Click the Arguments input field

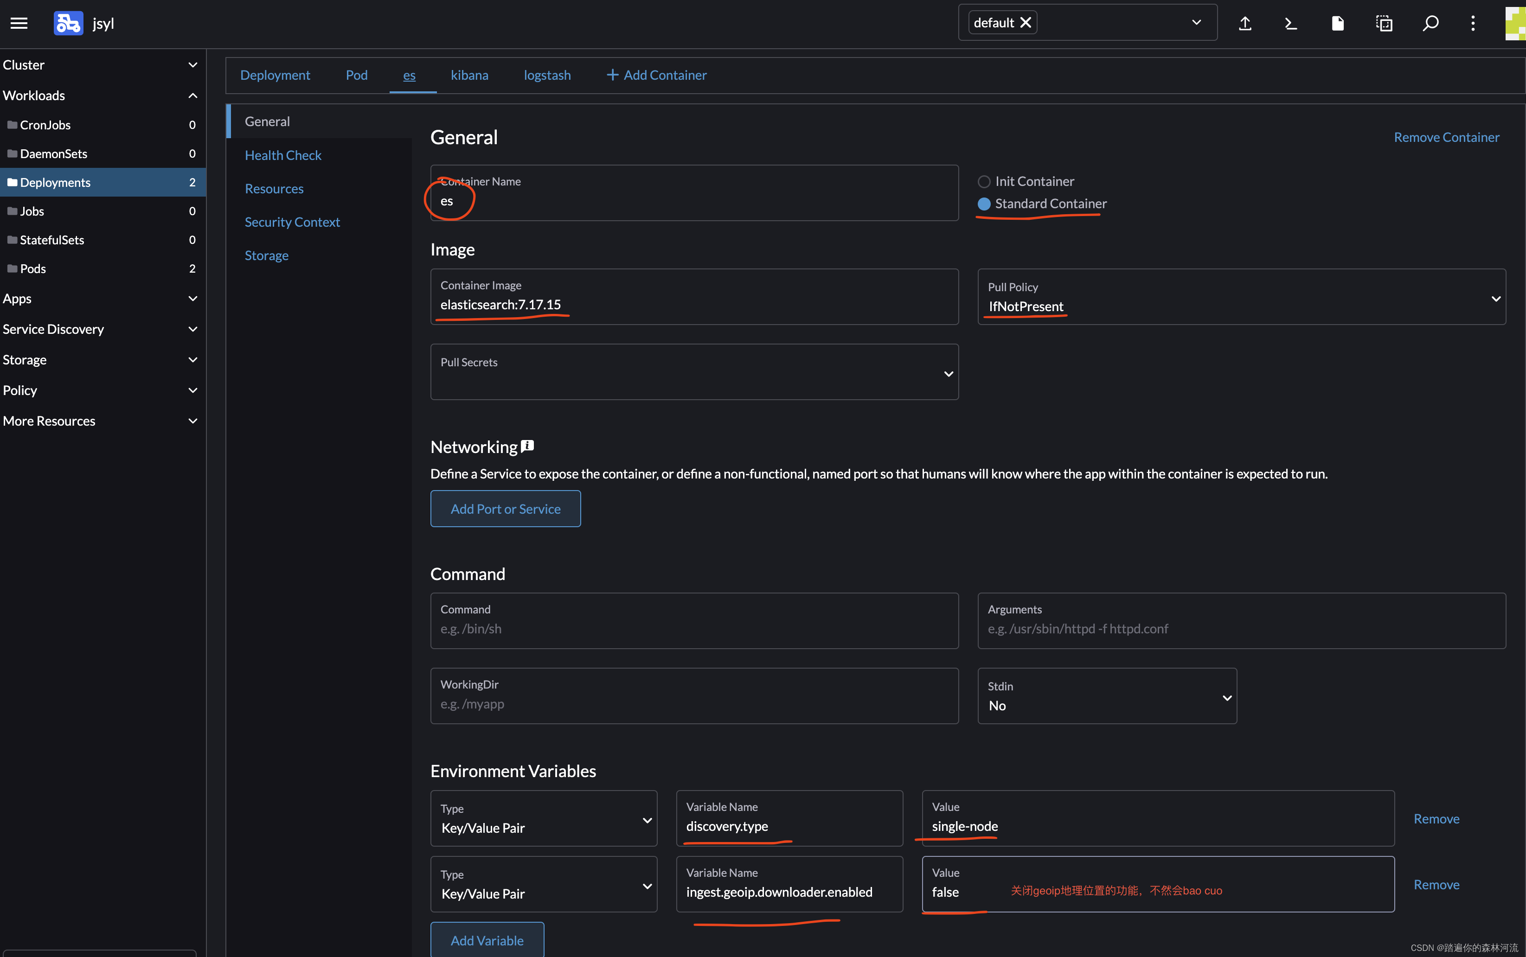1241,620
